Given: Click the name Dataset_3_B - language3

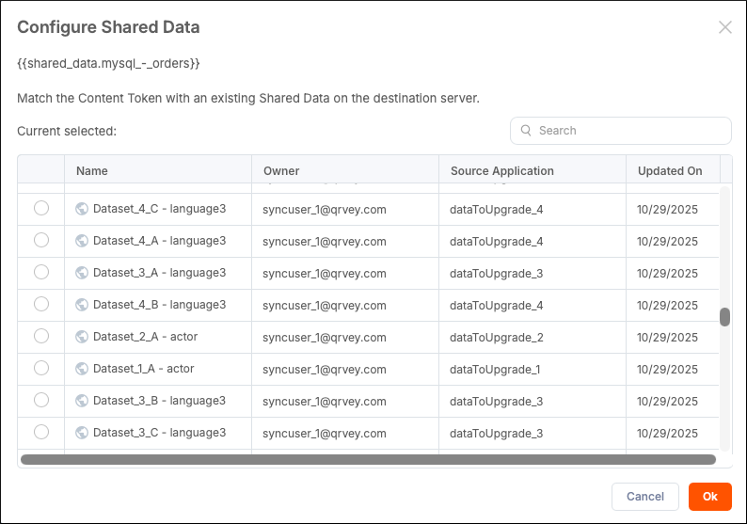Looking at the screenshot, I should point(160,401).
